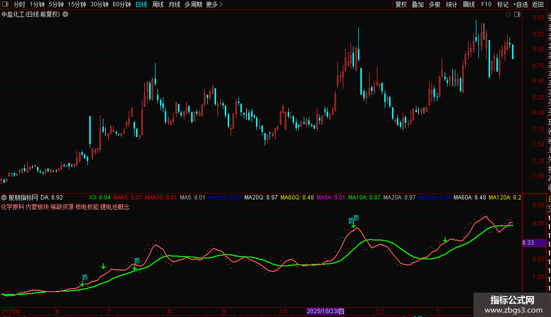Screen dimensions: 551x317
Task: Toggle the left sidebar panel icon
Action: (5, 4)
